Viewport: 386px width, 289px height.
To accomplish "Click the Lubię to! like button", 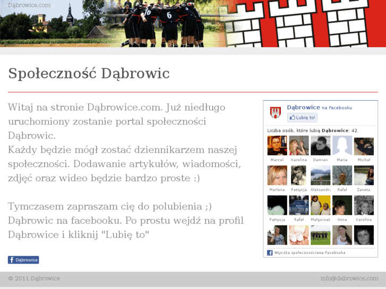I will point(302,118).
